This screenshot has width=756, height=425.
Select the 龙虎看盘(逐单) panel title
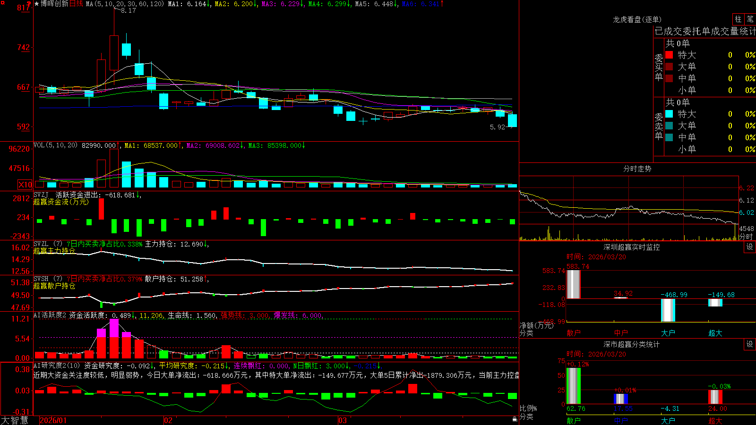(x=637, y=19)
